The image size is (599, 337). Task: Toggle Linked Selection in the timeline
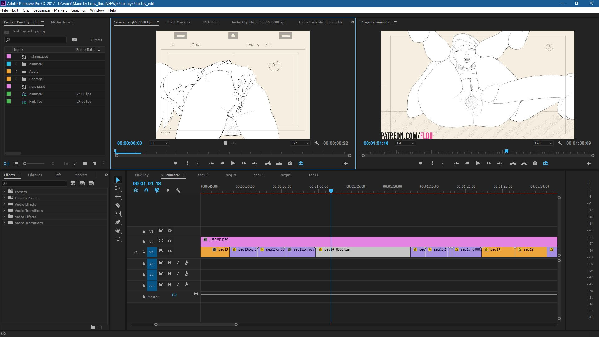tap(157, 190)
